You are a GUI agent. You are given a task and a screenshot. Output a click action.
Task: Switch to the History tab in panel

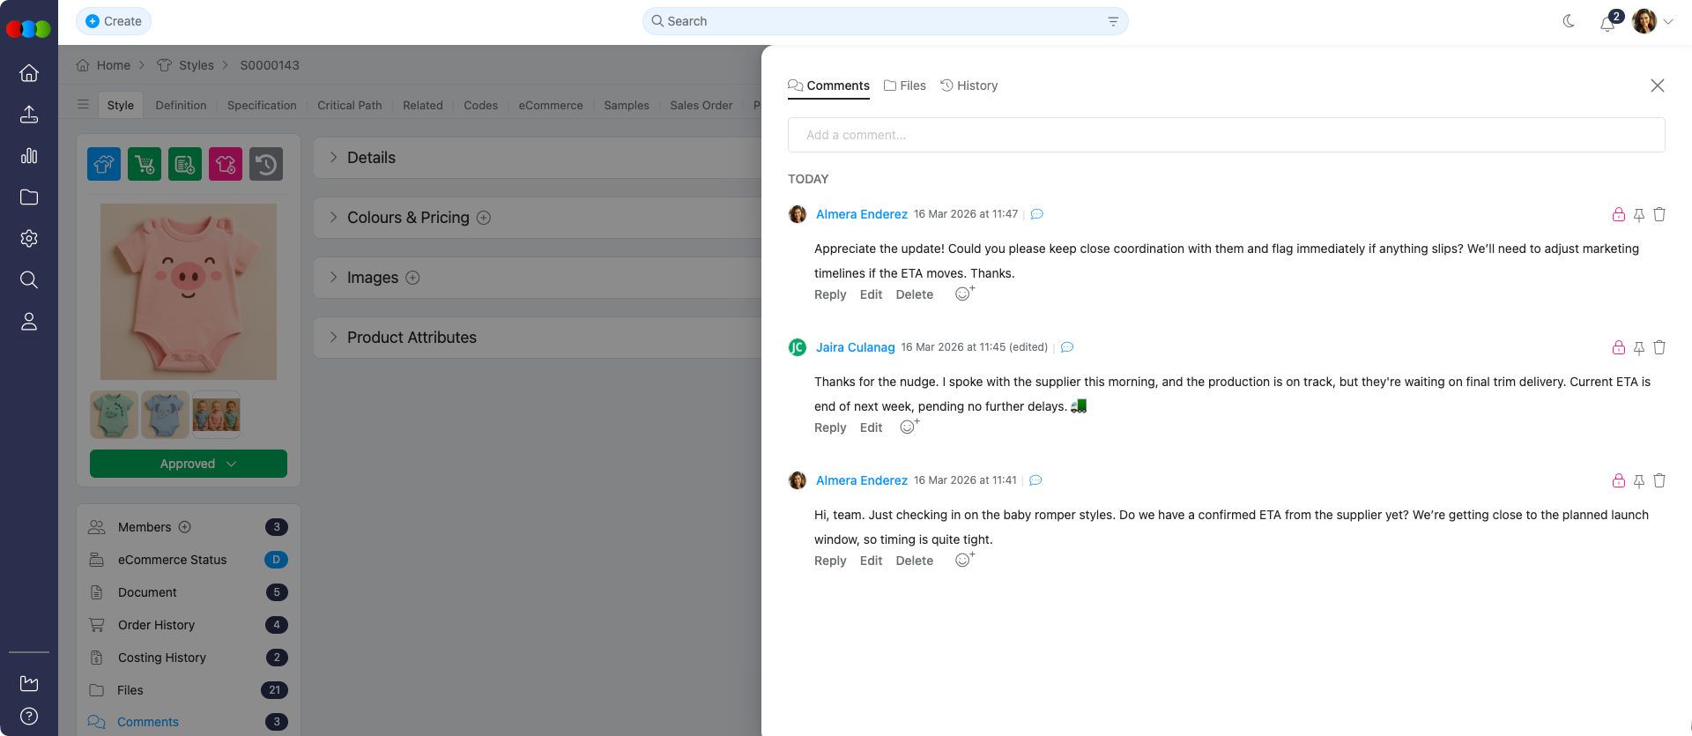point(969,85)
